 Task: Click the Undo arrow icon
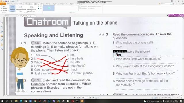coord(13,1)
